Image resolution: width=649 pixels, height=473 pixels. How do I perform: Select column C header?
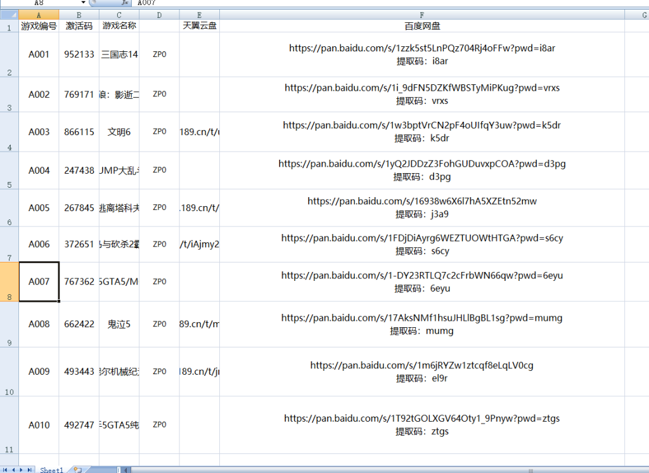[119, 15]
